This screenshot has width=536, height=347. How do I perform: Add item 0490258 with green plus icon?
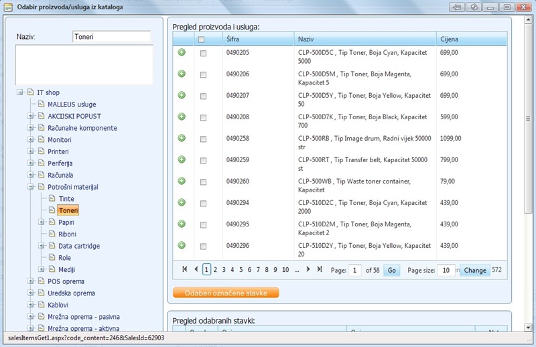tap(182, 138)
